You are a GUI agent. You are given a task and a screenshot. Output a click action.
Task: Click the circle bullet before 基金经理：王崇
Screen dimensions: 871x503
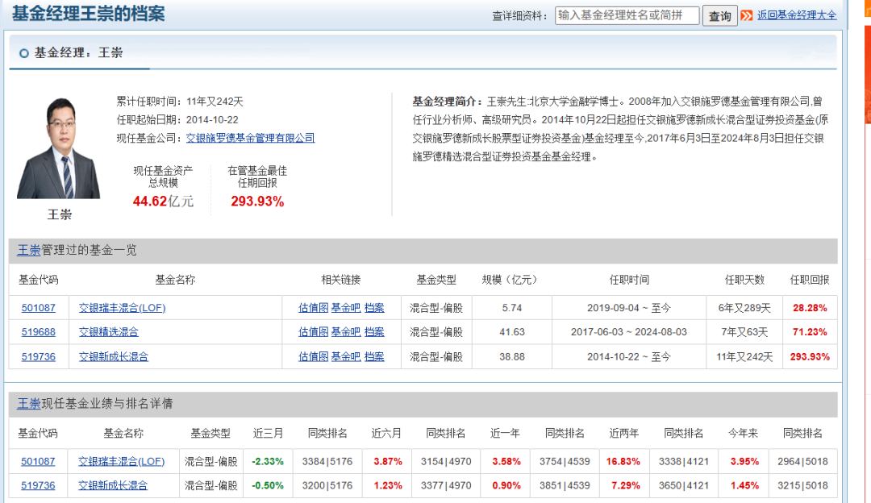[x=24, y=53]
